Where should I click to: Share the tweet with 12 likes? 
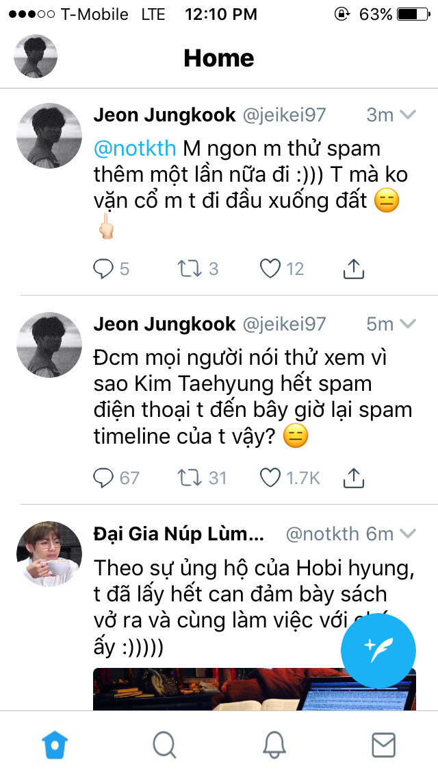pos(352,269)
